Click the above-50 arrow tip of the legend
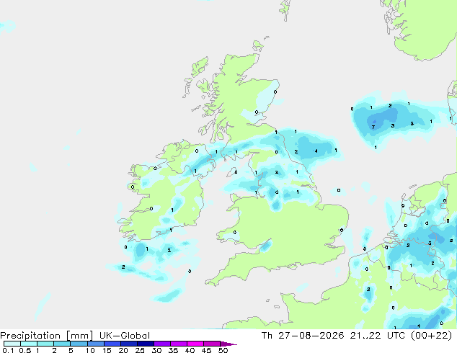457x353 pixels. click(228, 344)
